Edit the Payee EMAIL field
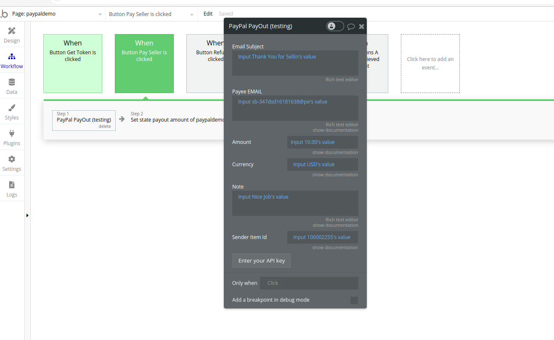 tap(295, 108)
